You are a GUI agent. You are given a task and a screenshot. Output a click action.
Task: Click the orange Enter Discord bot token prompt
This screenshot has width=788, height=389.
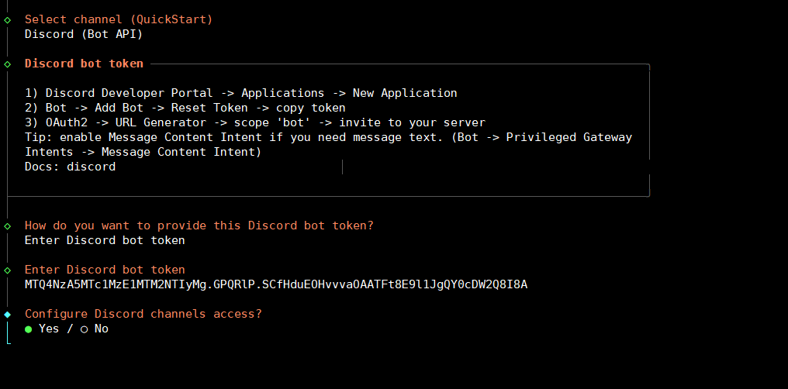[x=105, y=270]
